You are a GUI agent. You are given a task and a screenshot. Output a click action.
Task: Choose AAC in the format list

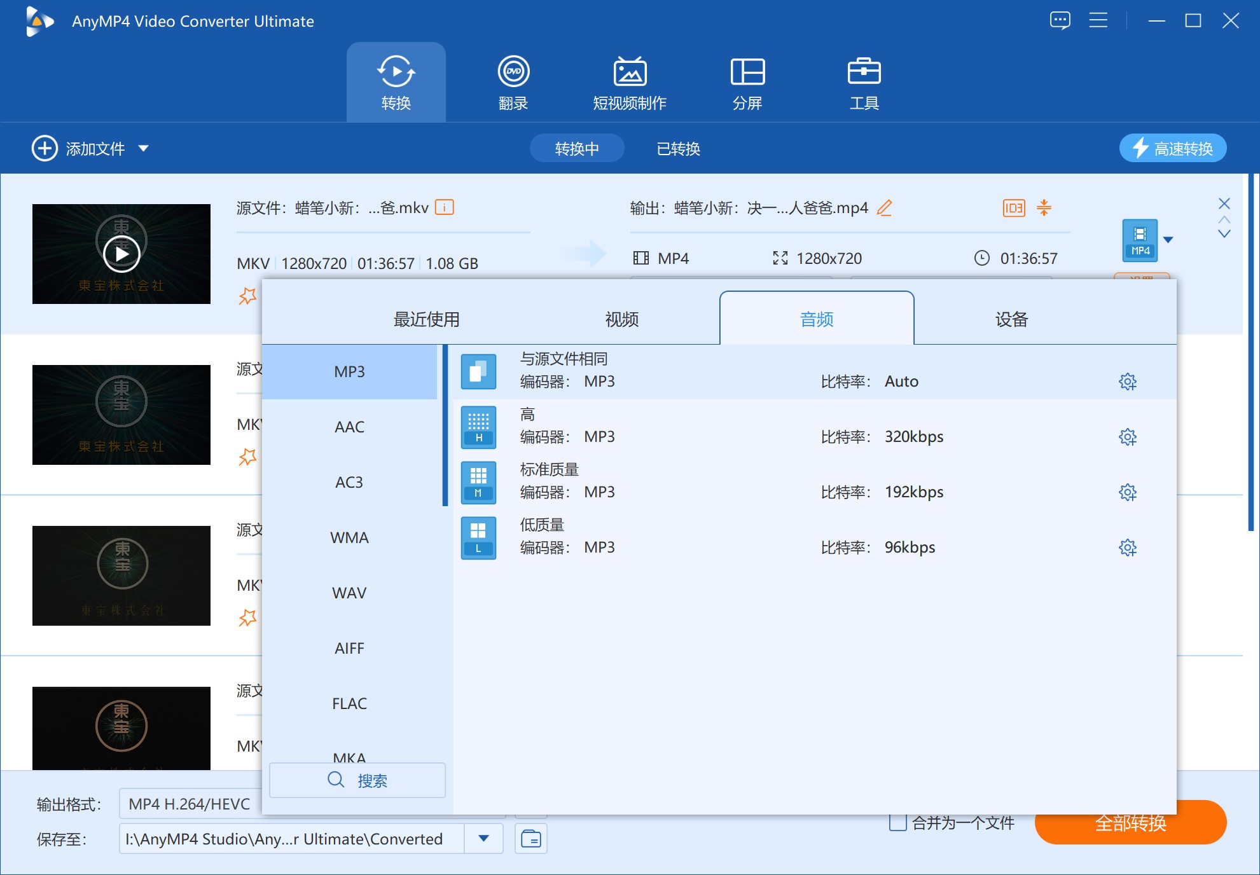pyautogui.click(x=349, y=427)
